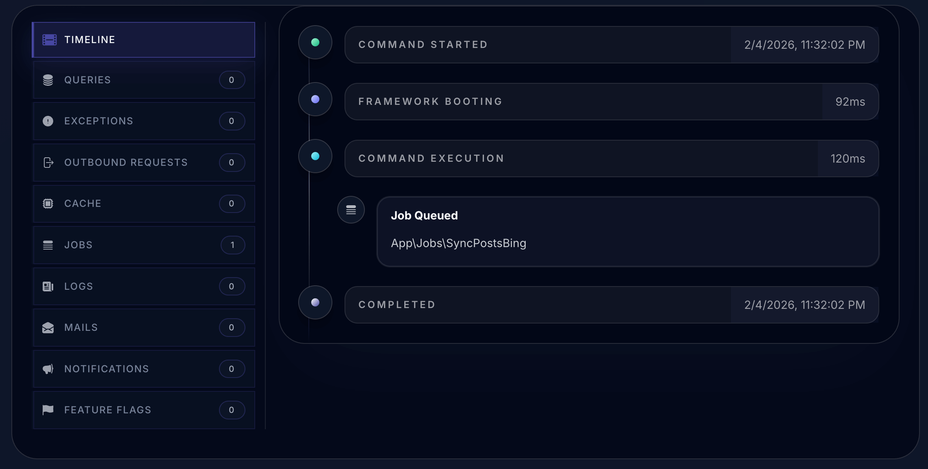Click the exclamation icon beside Exceptions
The image size is (928, 469).
pos(48,121)
